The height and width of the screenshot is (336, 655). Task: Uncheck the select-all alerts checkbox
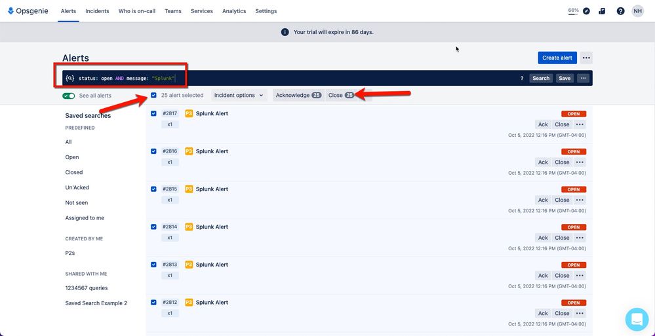pyautogui.click(x=153, y=95)
